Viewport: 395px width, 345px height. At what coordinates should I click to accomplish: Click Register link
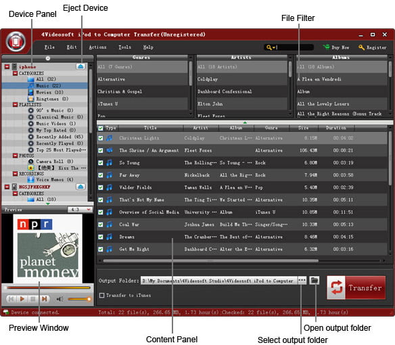click(376, 47)
